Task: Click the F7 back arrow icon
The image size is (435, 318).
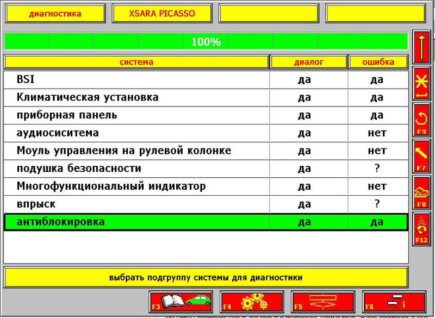Action: point(421,157)
